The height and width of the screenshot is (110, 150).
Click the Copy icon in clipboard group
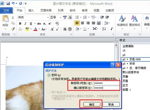point(13,23)
